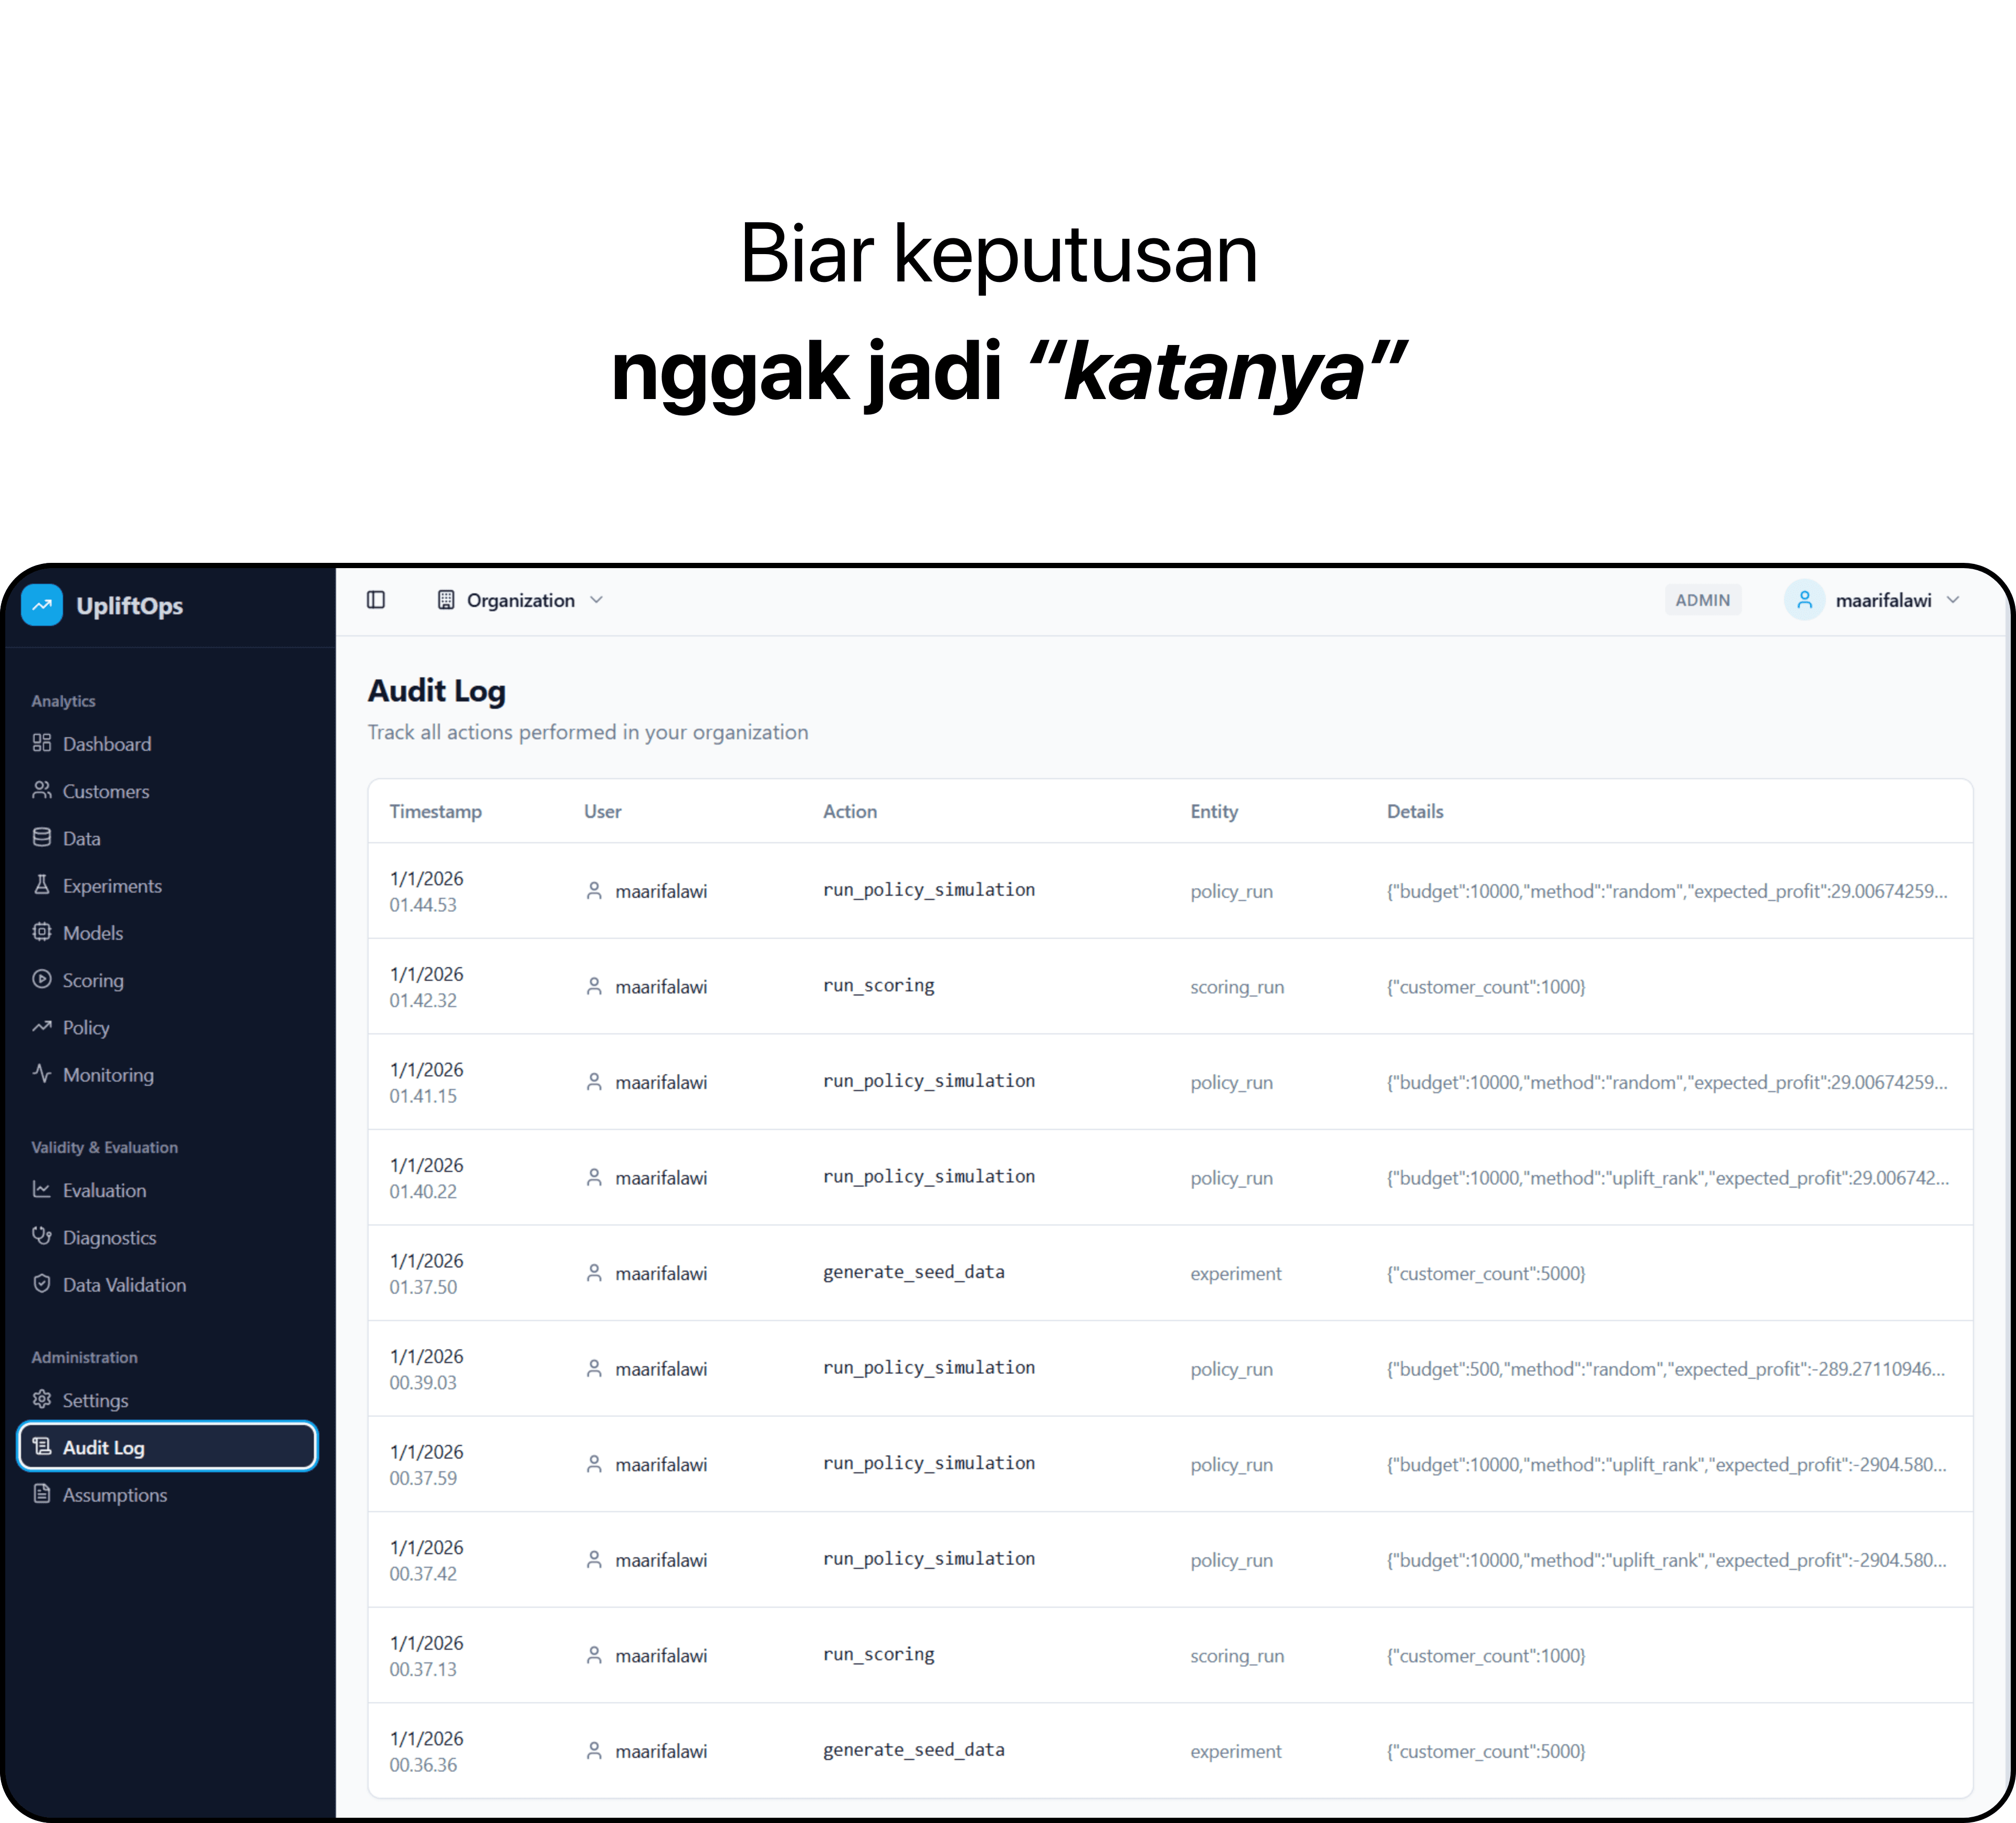2016x1823 pixels.
Task: Click the Customers people icon
Action: [x=42, y=790]
